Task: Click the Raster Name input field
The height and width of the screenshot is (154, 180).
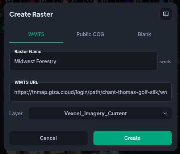Action: coord(83,61)
